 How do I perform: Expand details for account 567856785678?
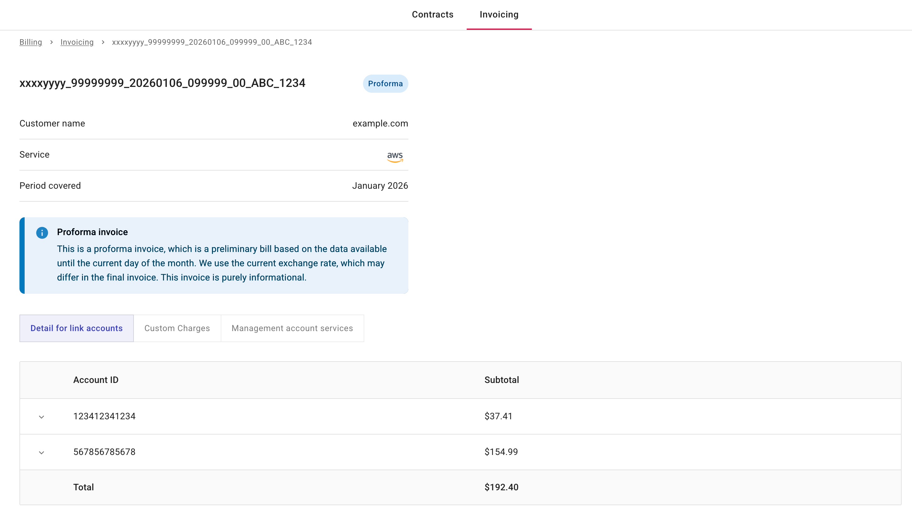[x=42, y=452]
